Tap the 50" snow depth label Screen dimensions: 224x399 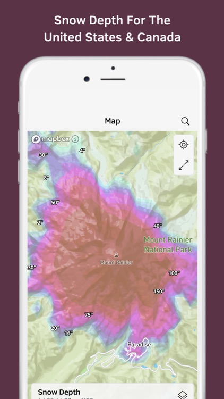pos(55,203)
